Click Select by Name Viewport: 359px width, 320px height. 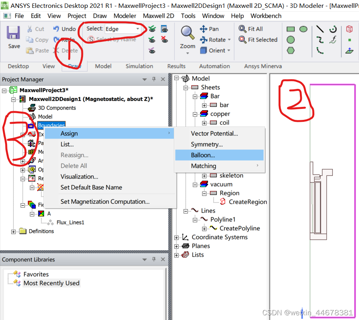click(112, 39)
